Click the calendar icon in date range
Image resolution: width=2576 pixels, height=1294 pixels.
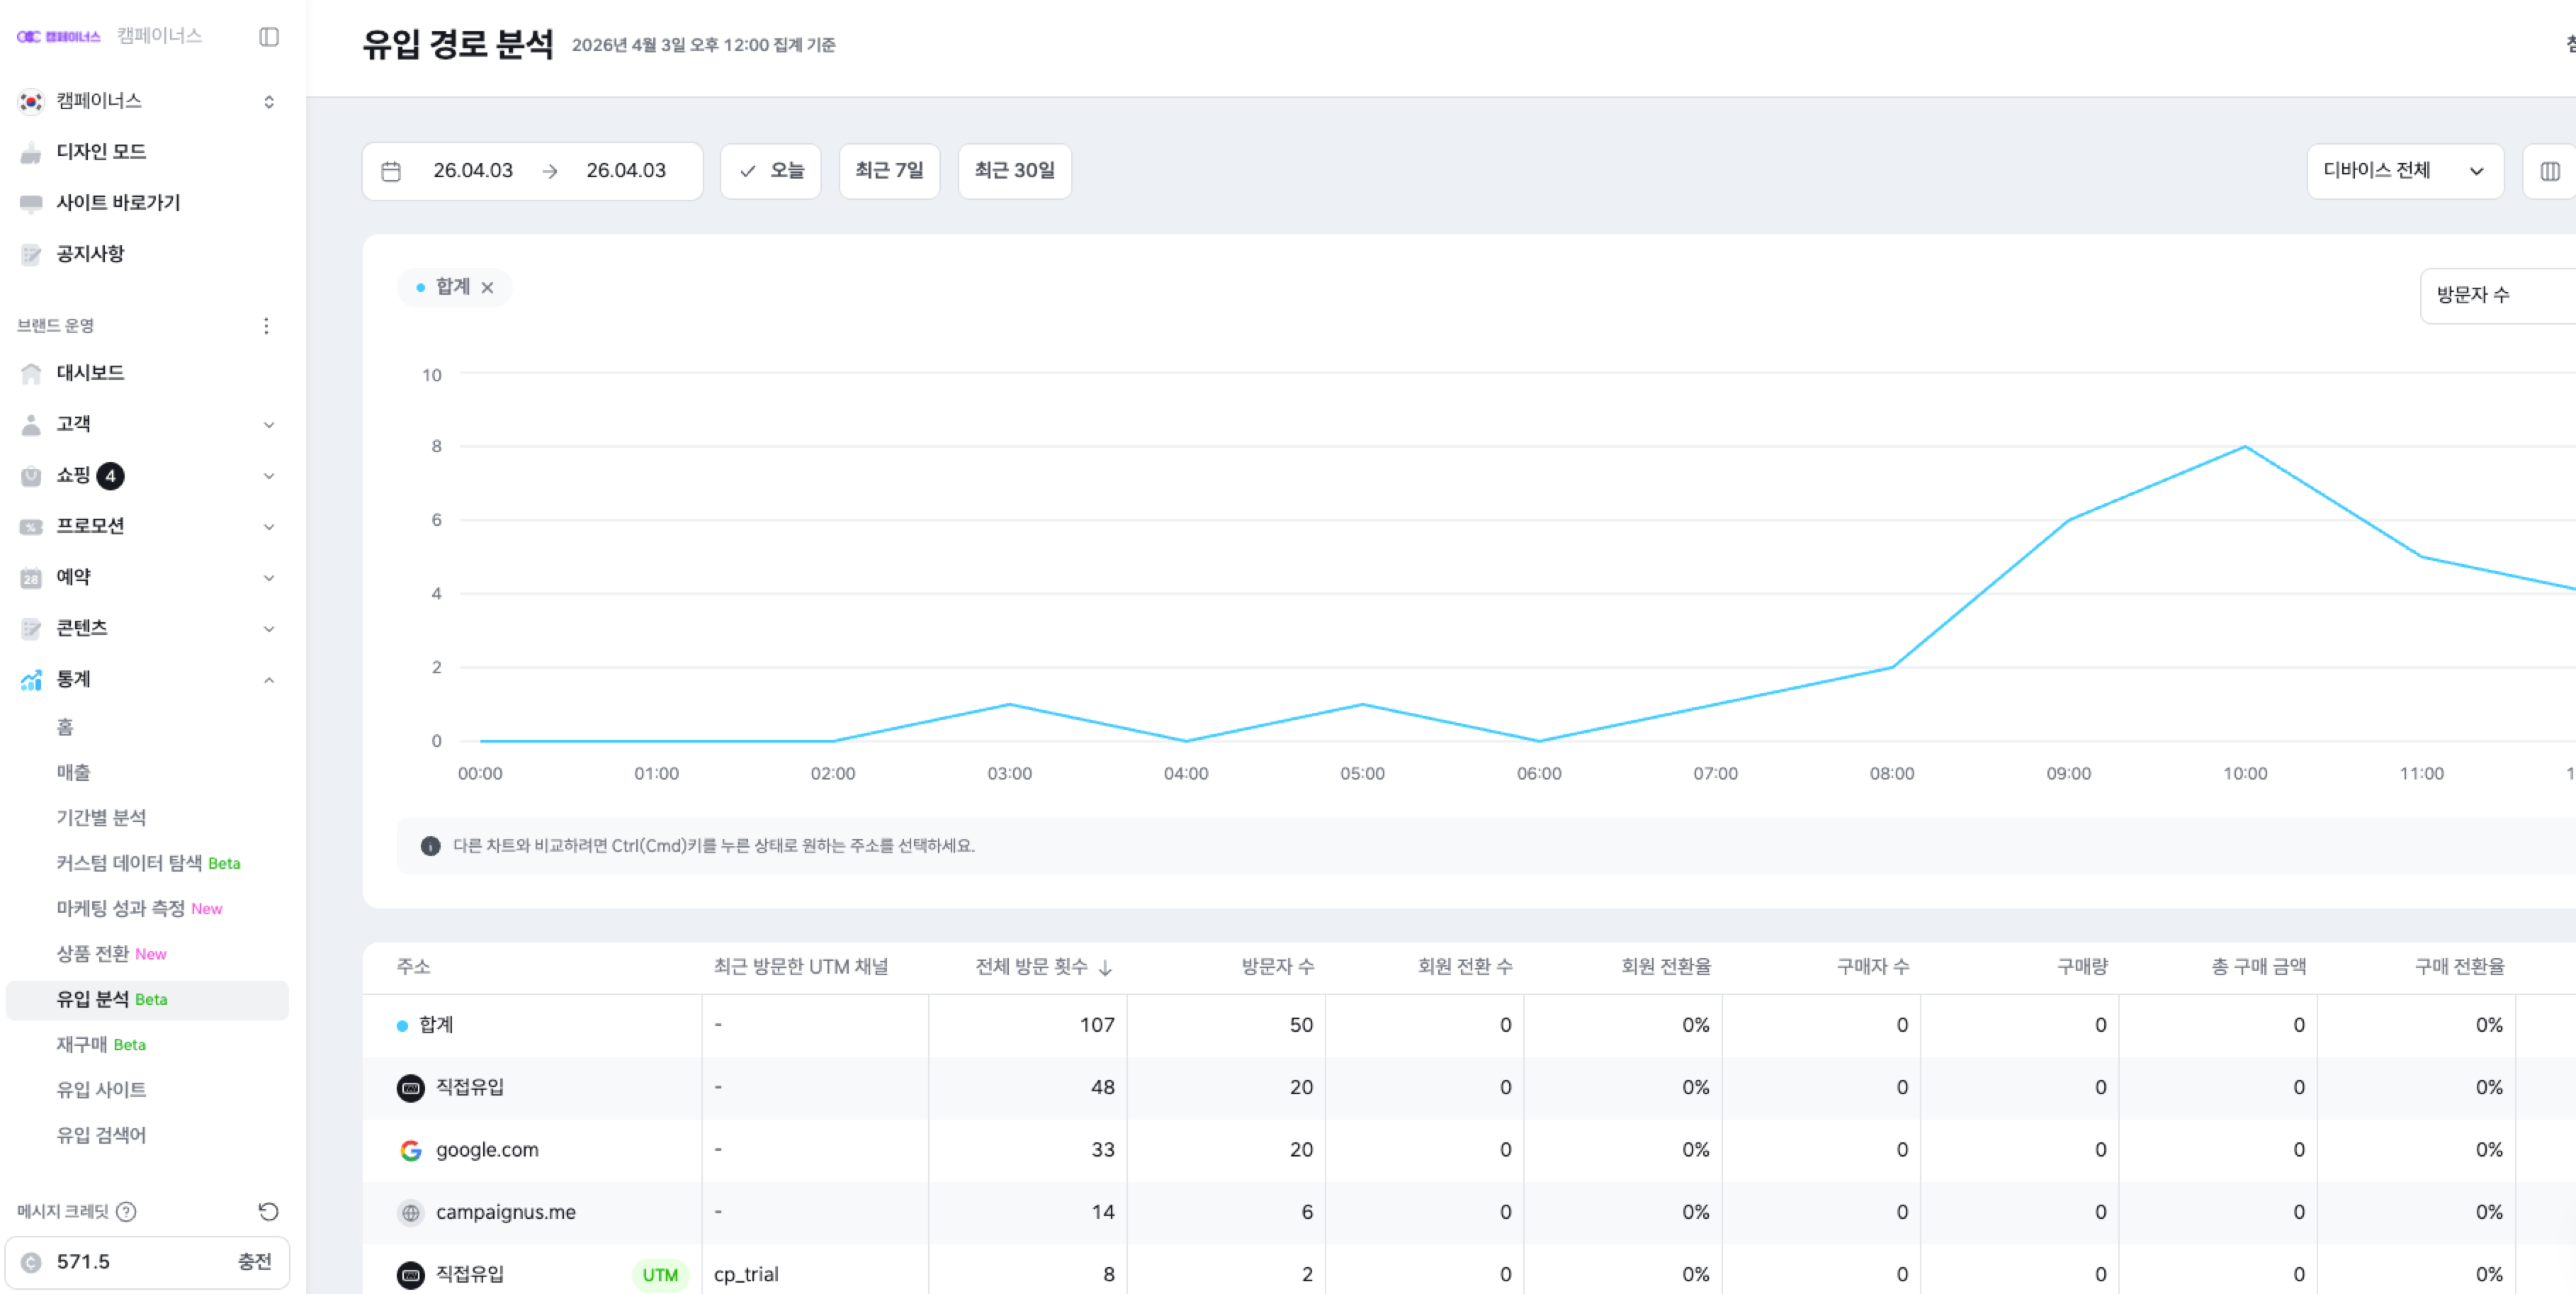click(391, 171)
